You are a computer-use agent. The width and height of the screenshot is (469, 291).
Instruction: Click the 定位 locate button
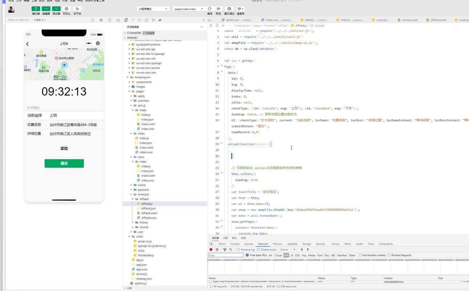[x=64, y=148]
